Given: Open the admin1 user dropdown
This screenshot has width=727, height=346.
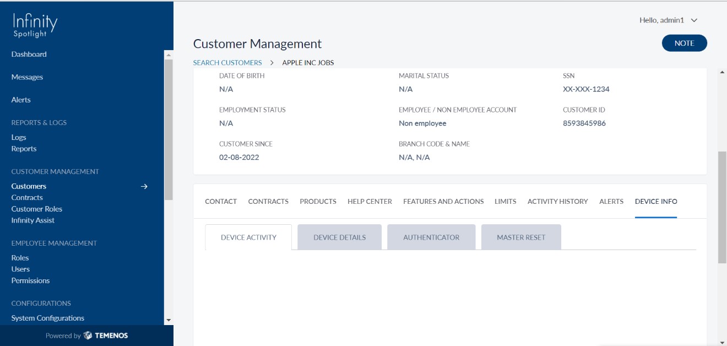Looking at the screenshot, I should [x=668, y=20].
